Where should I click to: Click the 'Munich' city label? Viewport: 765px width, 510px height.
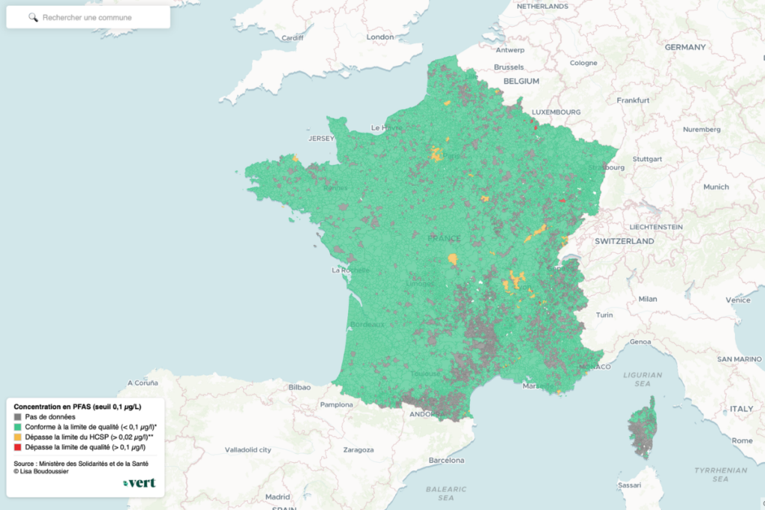pos(716,187)
